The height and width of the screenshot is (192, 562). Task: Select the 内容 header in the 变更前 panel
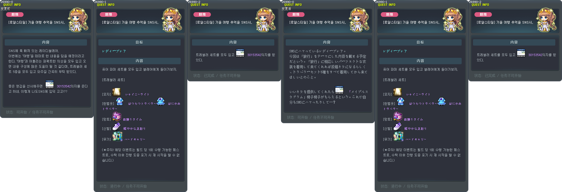click(46, 42)
